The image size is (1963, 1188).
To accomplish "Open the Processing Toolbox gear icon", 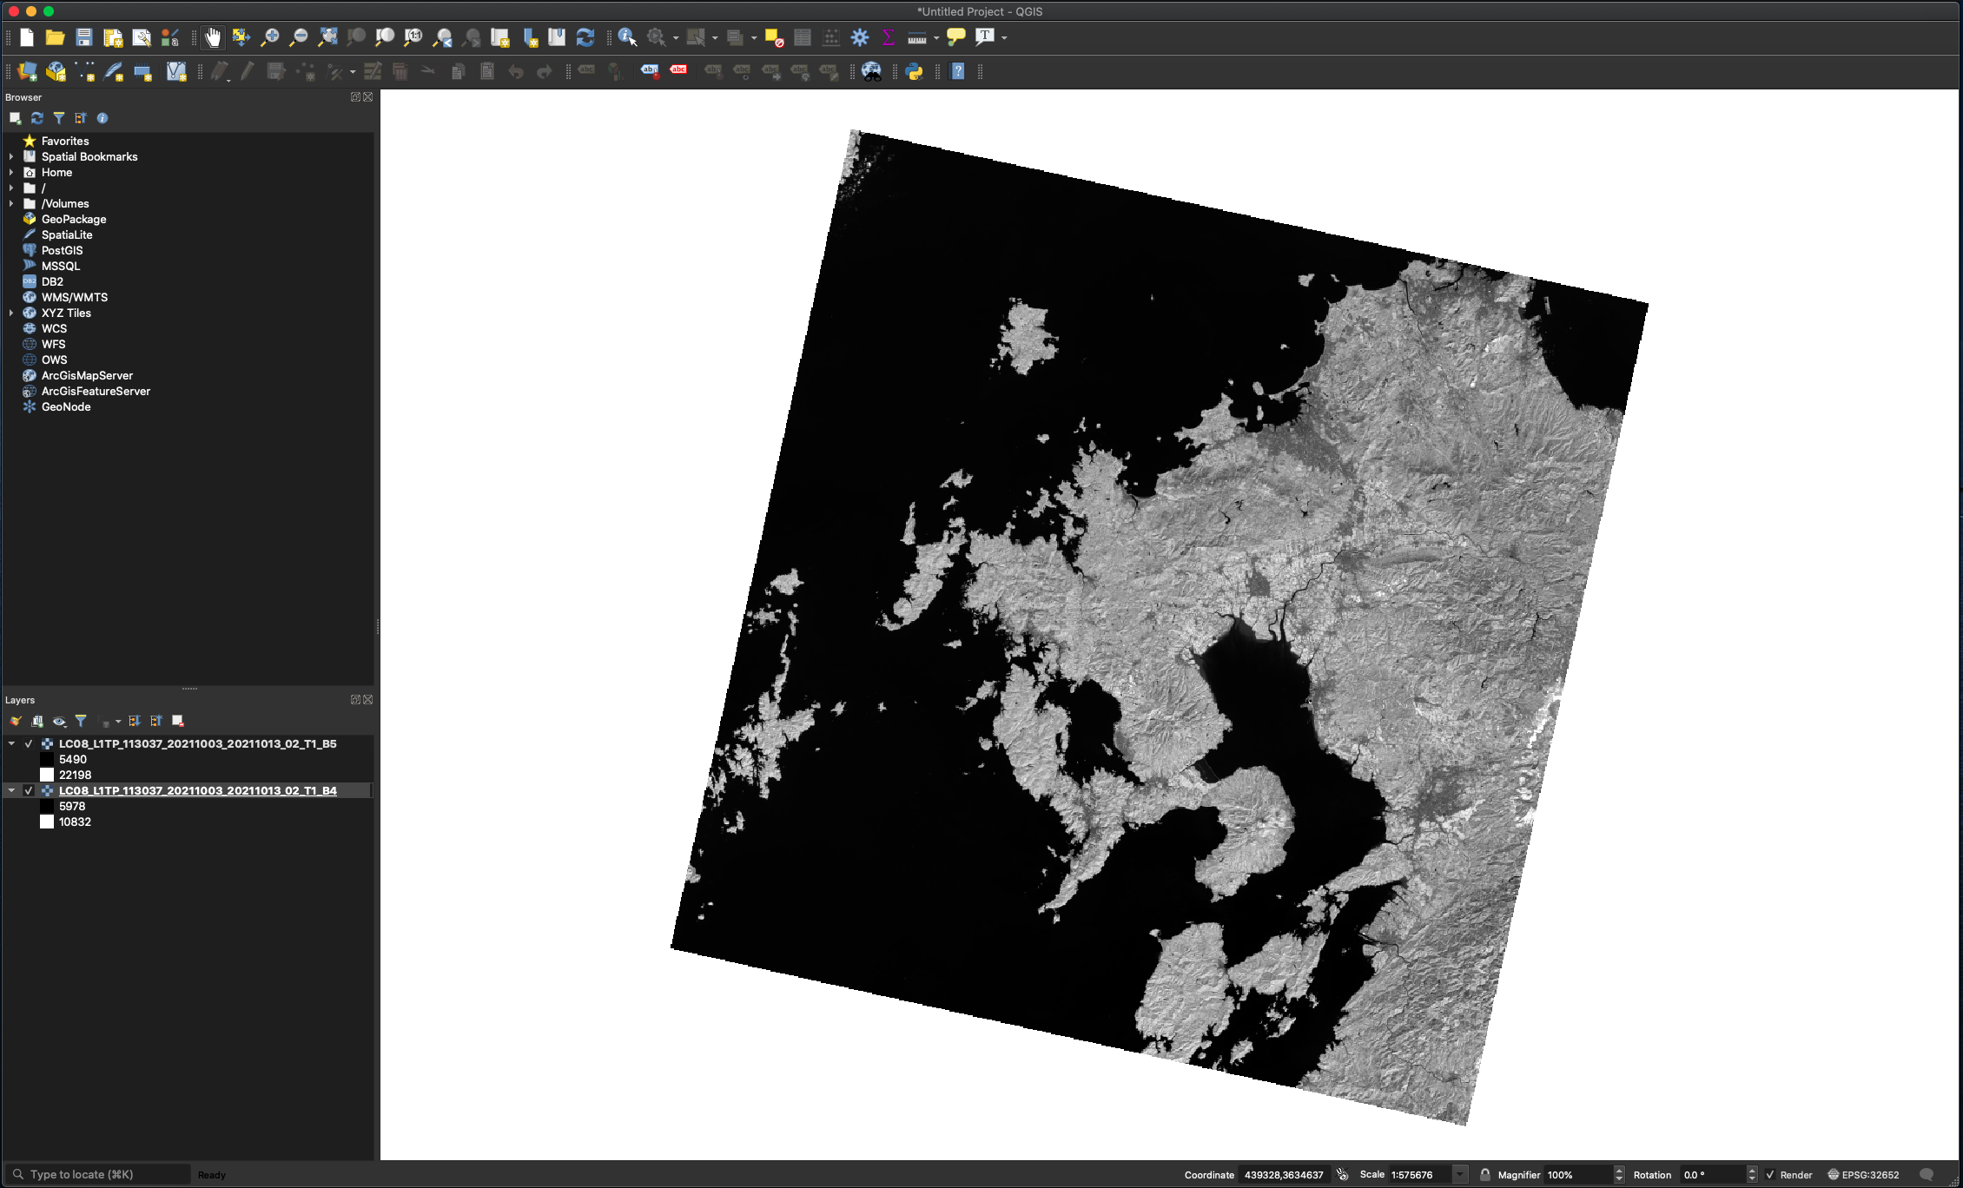I will 860,37.
